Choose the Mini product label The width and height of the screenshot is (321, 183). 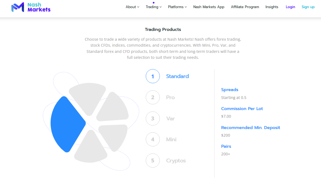pos(171,140)
